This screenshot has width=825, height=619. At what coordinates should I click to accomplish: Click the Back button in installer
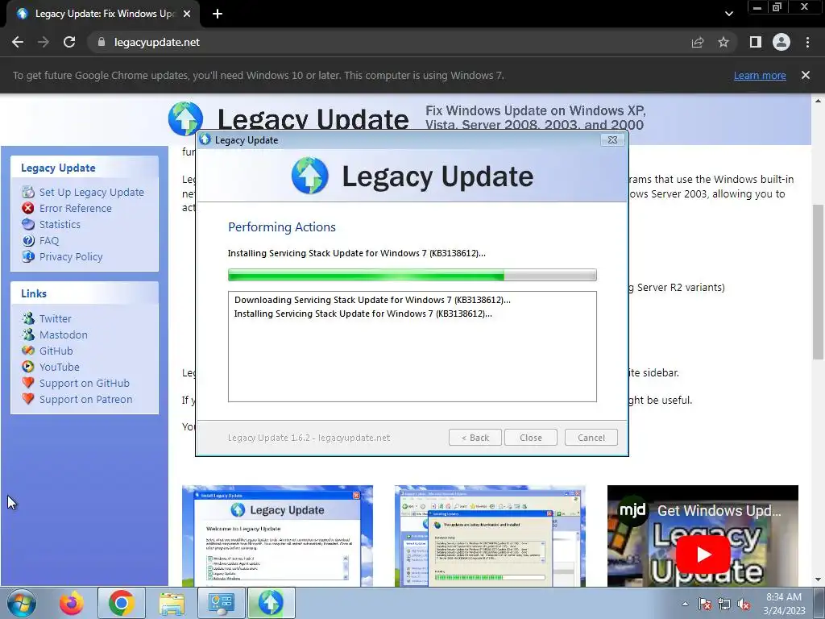click(x=475, y=438)
